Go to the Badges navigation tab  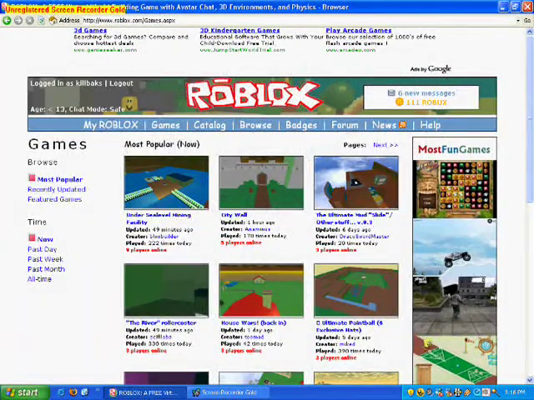pyautogui.click(x=300, y=125)
